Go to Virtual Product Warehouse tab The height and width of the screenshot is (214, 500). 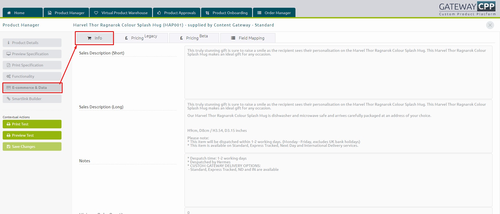click(x=121, y=13)
